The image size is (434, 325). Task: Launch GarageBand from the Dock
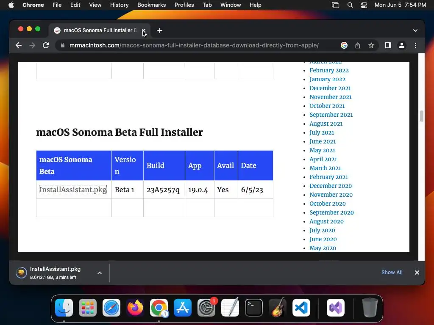tap(278, 308)
